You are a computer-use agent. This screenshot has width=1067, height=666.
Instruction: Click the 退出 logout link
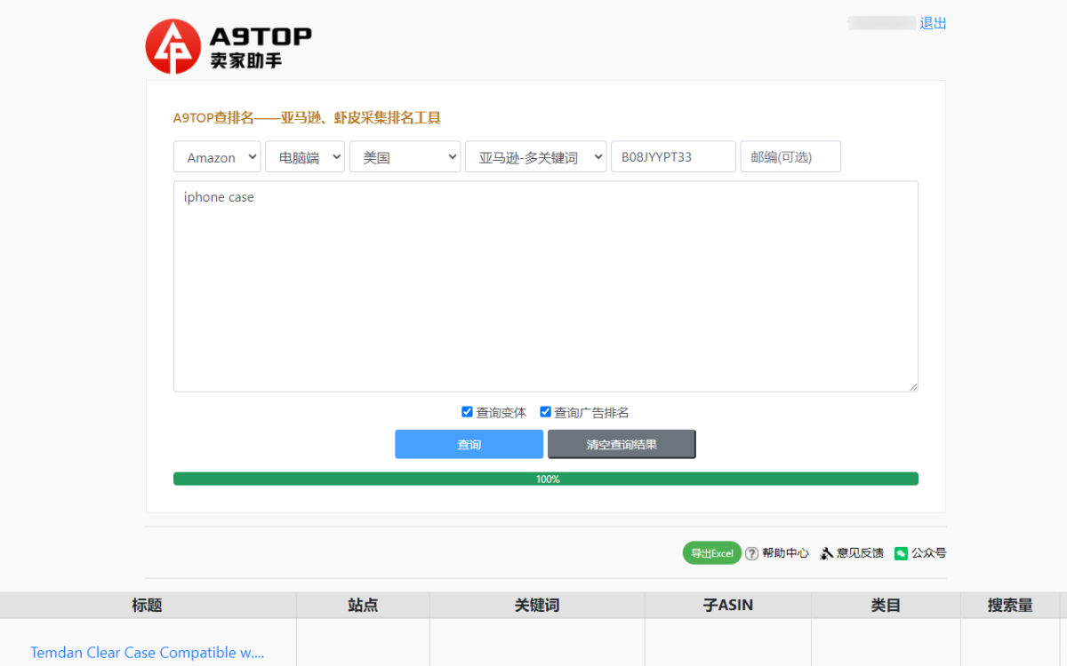(933, 23)
